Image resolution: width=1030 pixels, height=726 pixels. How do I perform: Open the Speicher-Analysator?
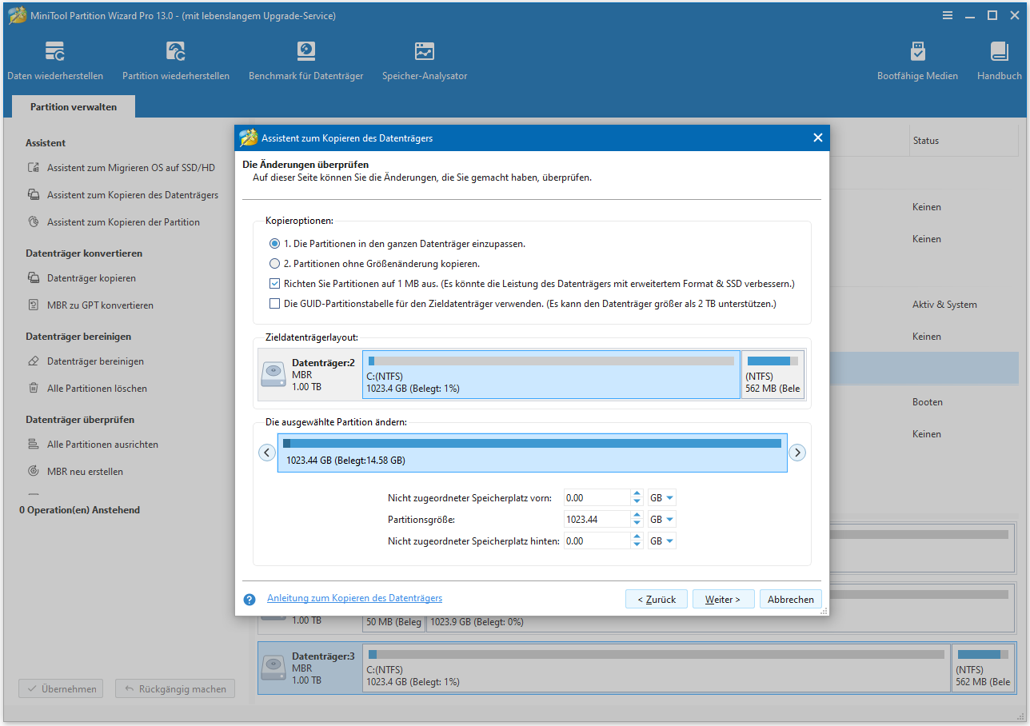coord(424,58)
